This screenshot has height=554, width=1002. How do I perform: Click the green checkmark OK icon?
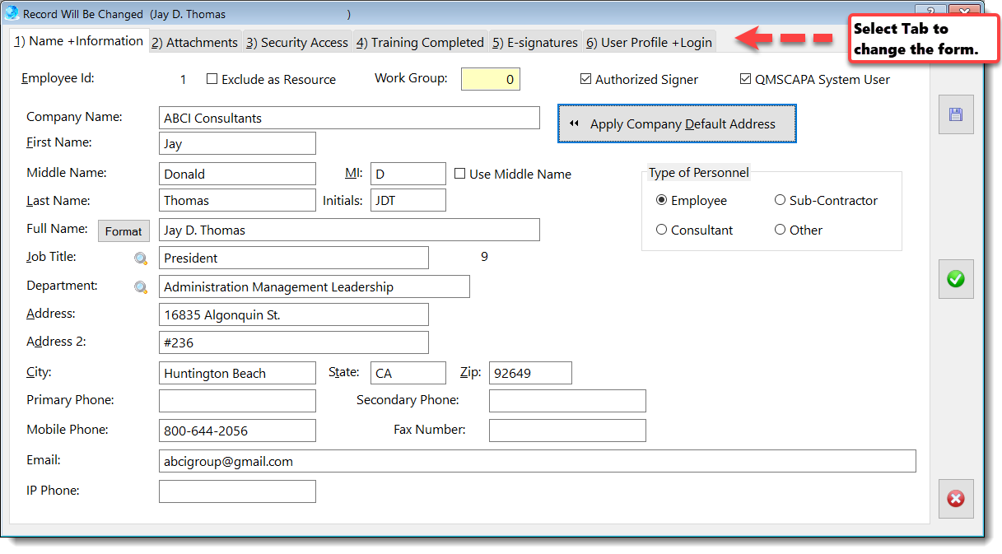(x=956, y=280)
